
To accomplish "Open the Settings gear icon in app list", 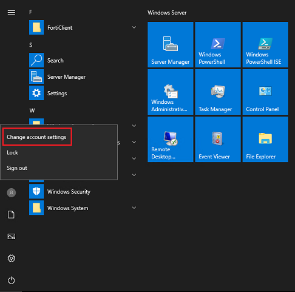I will coord(36,93).
